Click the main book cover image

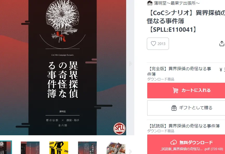click(63, 67)
